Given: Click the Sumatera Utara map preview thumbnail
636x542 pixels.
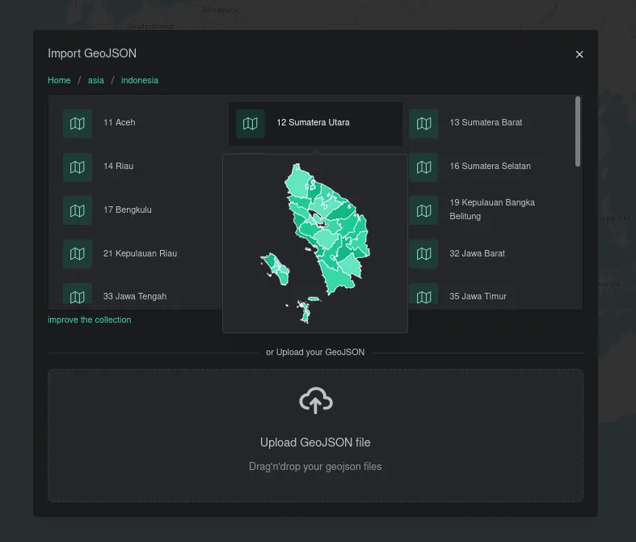Looking at the screenshot, I should 315,243.
